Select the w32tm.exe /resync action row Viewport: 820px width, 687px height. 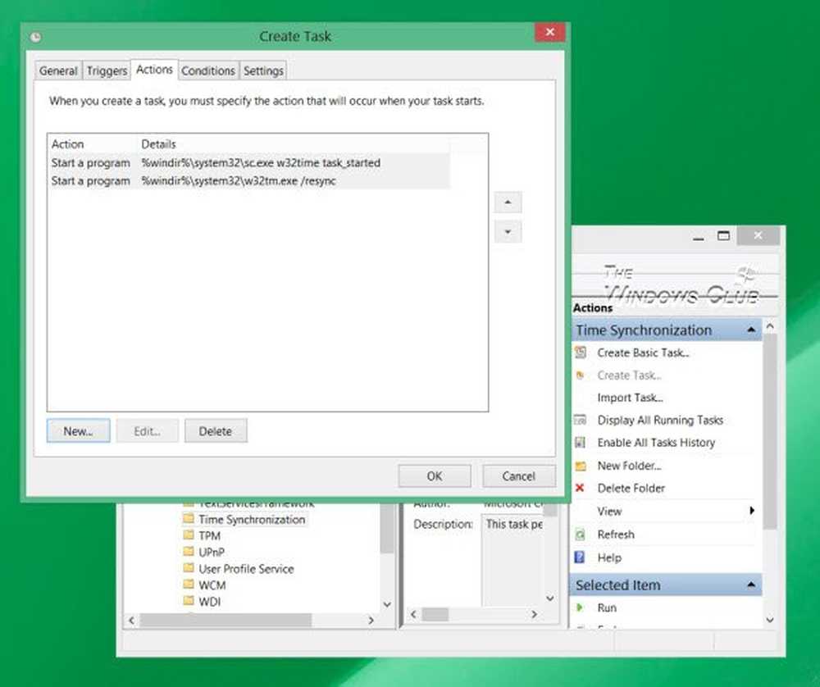tap(249, 181)
